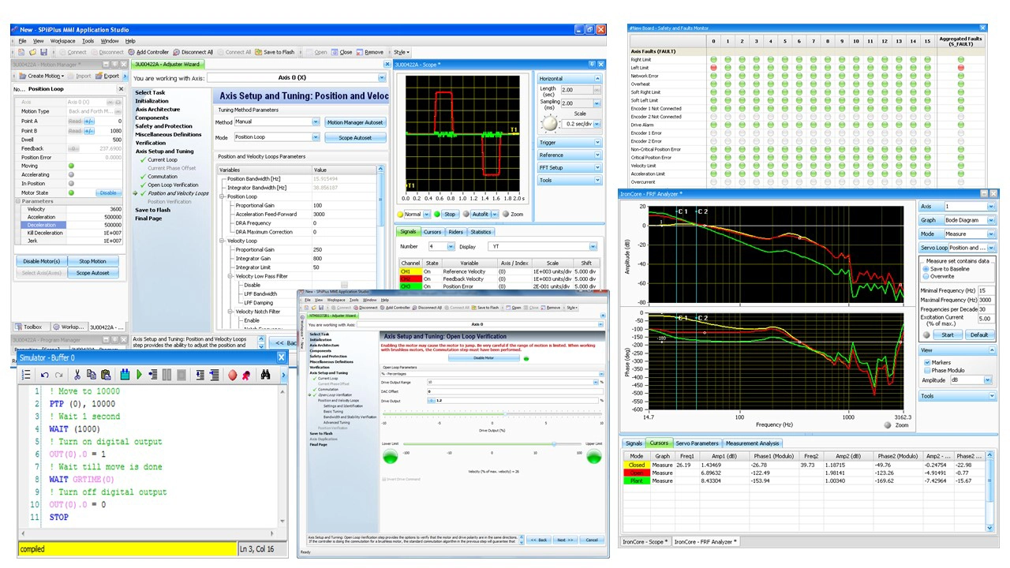The height and width of the screenshot is (568, 1010).
Task: Click the Scope Zoom round indicator button
Action: pos(504,214)
